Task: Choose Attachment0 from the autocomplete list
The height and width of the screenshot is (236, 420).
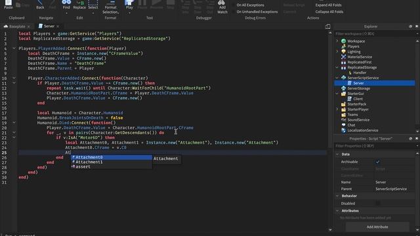Action: (112, 157)
